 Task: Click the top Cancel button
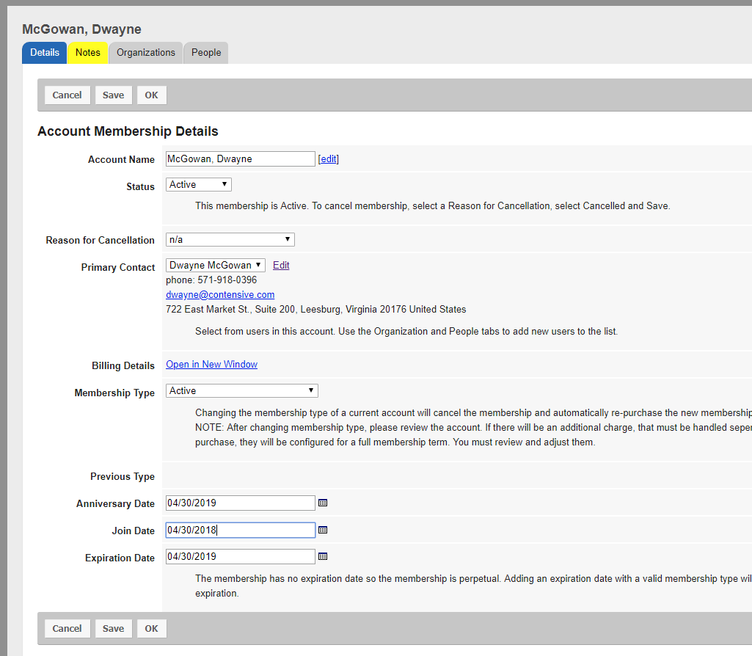[67, 95]
